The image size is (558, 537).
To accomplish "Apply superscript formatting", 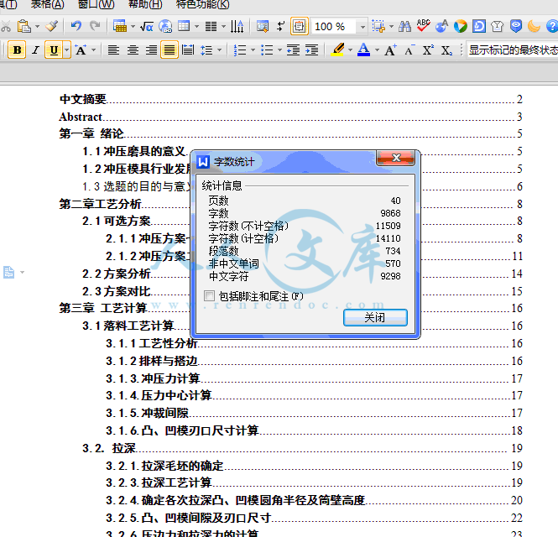I will coord(428,50).
